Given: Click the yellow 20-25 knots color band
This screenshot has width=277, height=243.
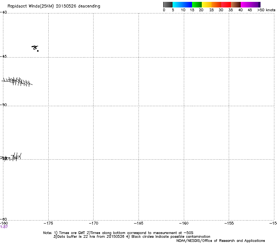Looking at the screenshot, I should click(x=207, y=4).
